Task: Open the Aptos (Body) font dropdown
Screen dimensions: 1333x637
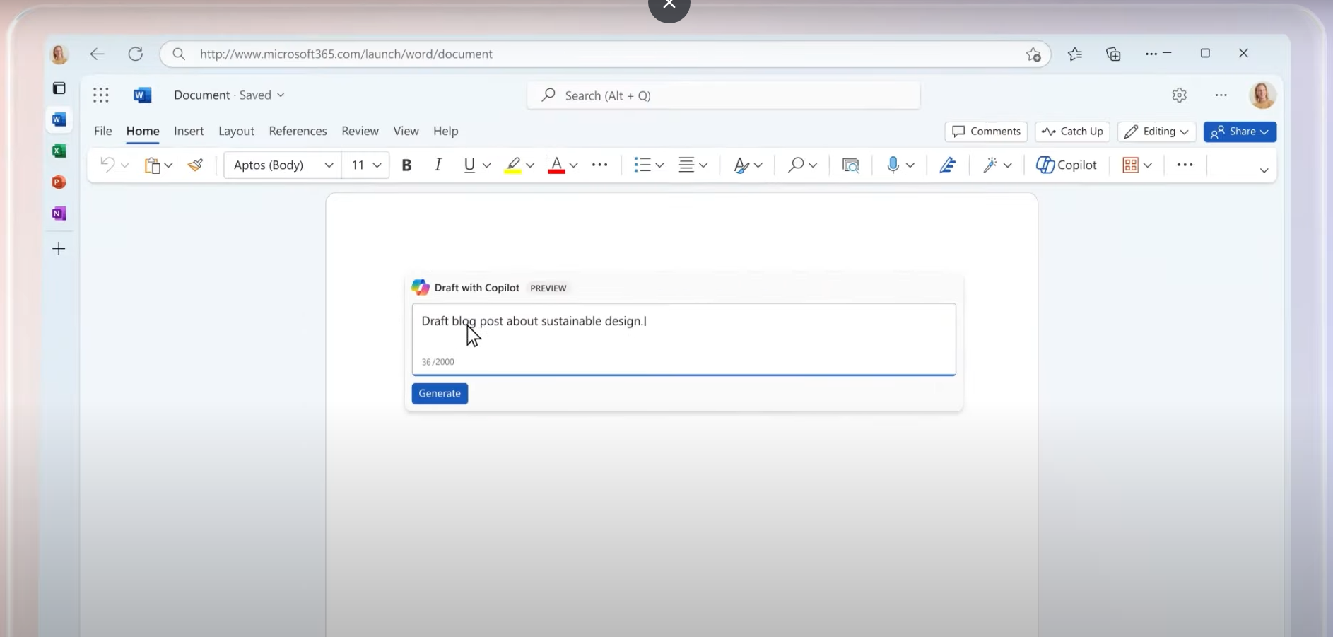Action: [283, 165]
